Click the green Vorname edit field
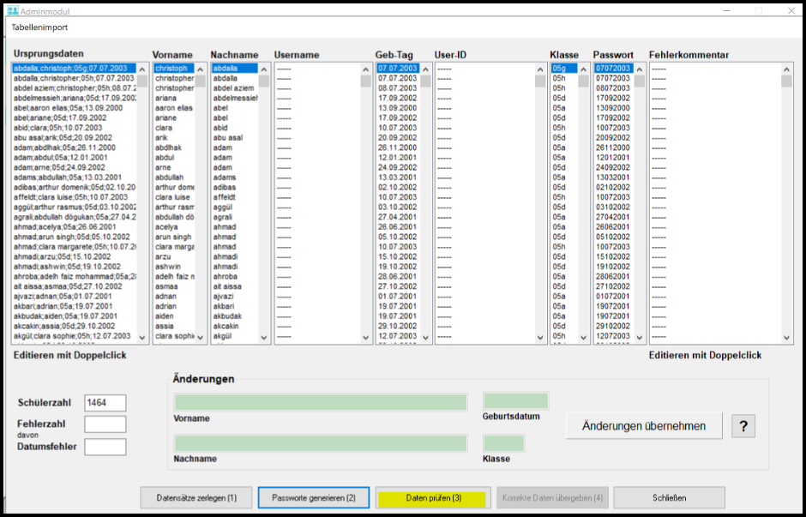The width and height of the screenshot is (806, 517). (x=320, y=402)
